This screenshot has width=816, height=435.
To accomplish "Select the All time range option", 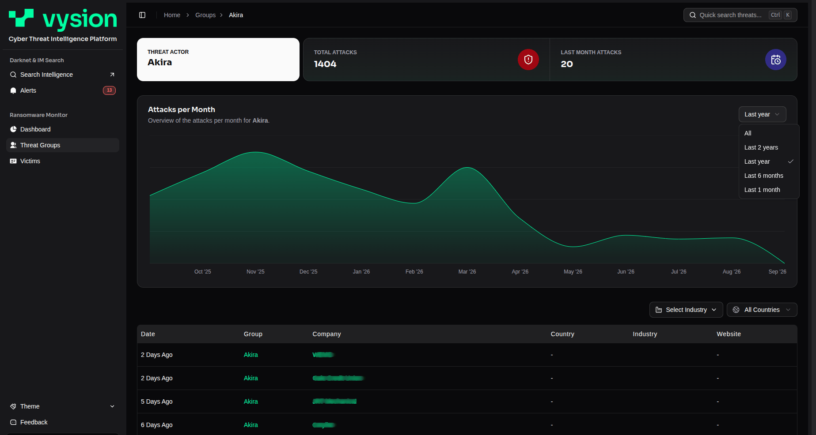I will click(769, 133).
